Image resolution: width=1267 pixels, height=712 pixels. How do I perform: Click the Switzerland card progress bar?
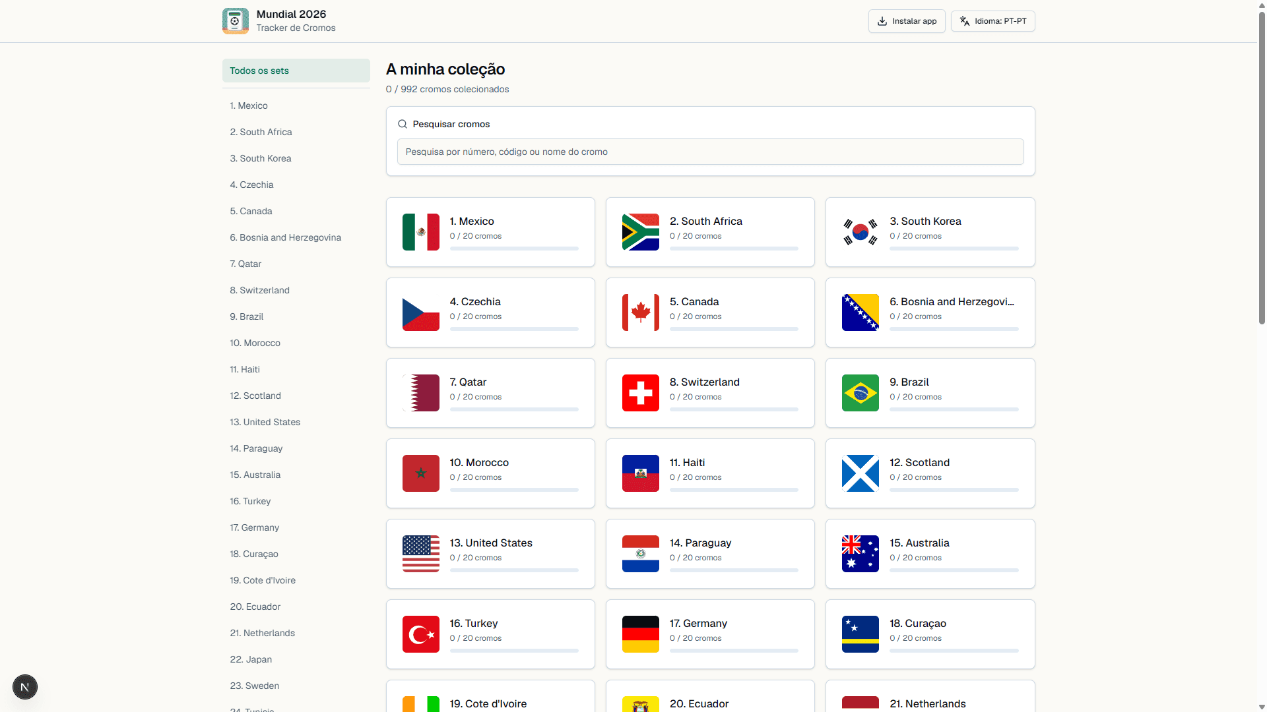(x=734, y=409)
